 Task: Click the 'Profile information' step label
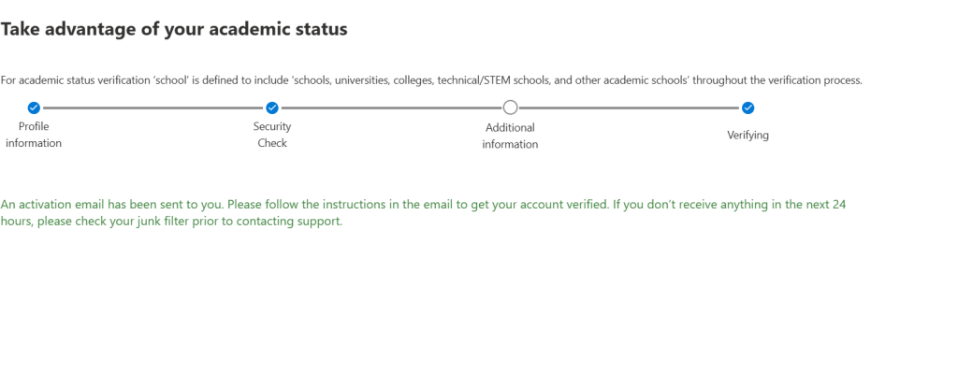tap(34, 135)
